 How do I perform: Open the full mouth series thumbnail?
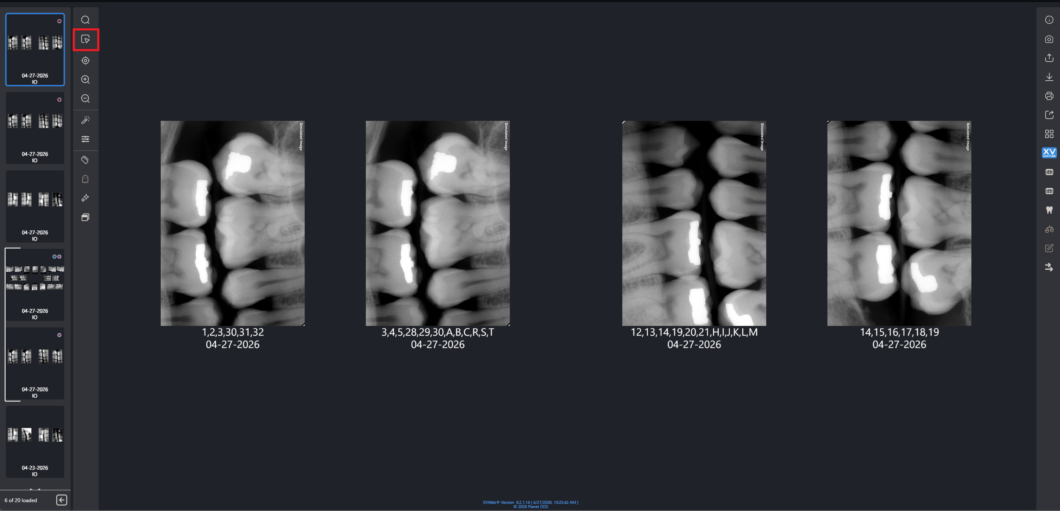[x=35, y=285]
